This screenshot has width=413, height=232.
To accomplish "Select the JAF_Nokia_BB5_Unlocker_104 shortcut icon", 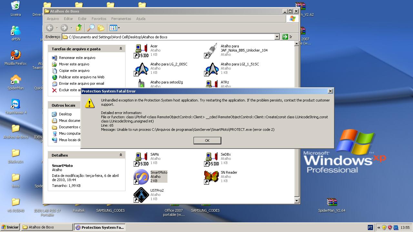I will click(211, 51).
